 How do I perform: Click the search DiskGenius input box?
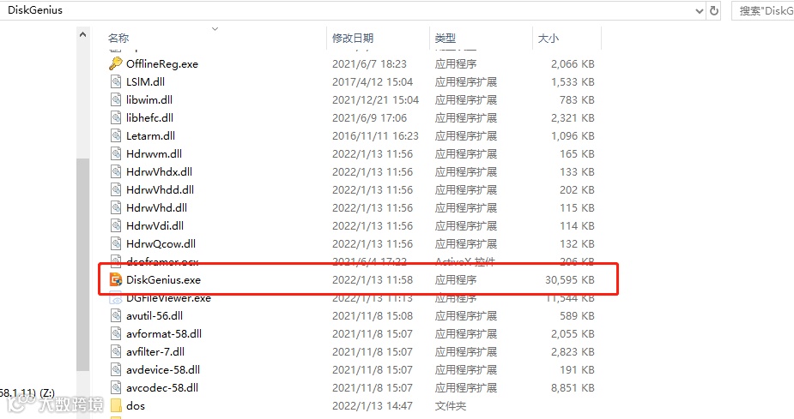tap(762, 10)
